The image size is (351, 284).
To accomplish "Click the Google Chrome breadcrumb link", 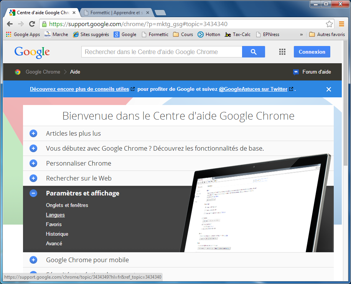I will (x=43, y=72).
